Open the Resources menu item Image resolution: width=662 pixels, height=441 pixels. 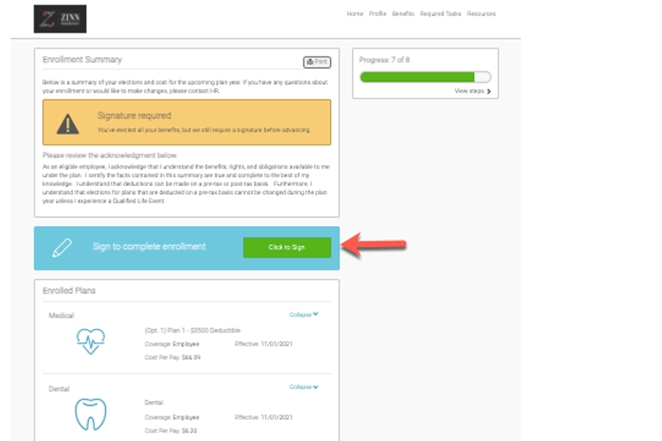[481, 14]
